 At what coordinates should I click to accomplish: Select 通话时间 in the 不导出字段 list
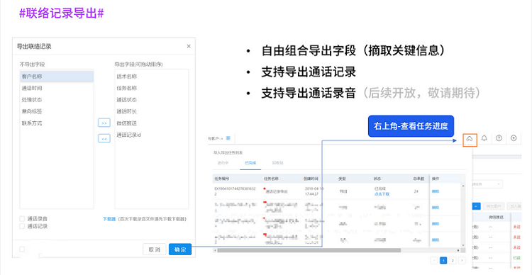(57, 88)
